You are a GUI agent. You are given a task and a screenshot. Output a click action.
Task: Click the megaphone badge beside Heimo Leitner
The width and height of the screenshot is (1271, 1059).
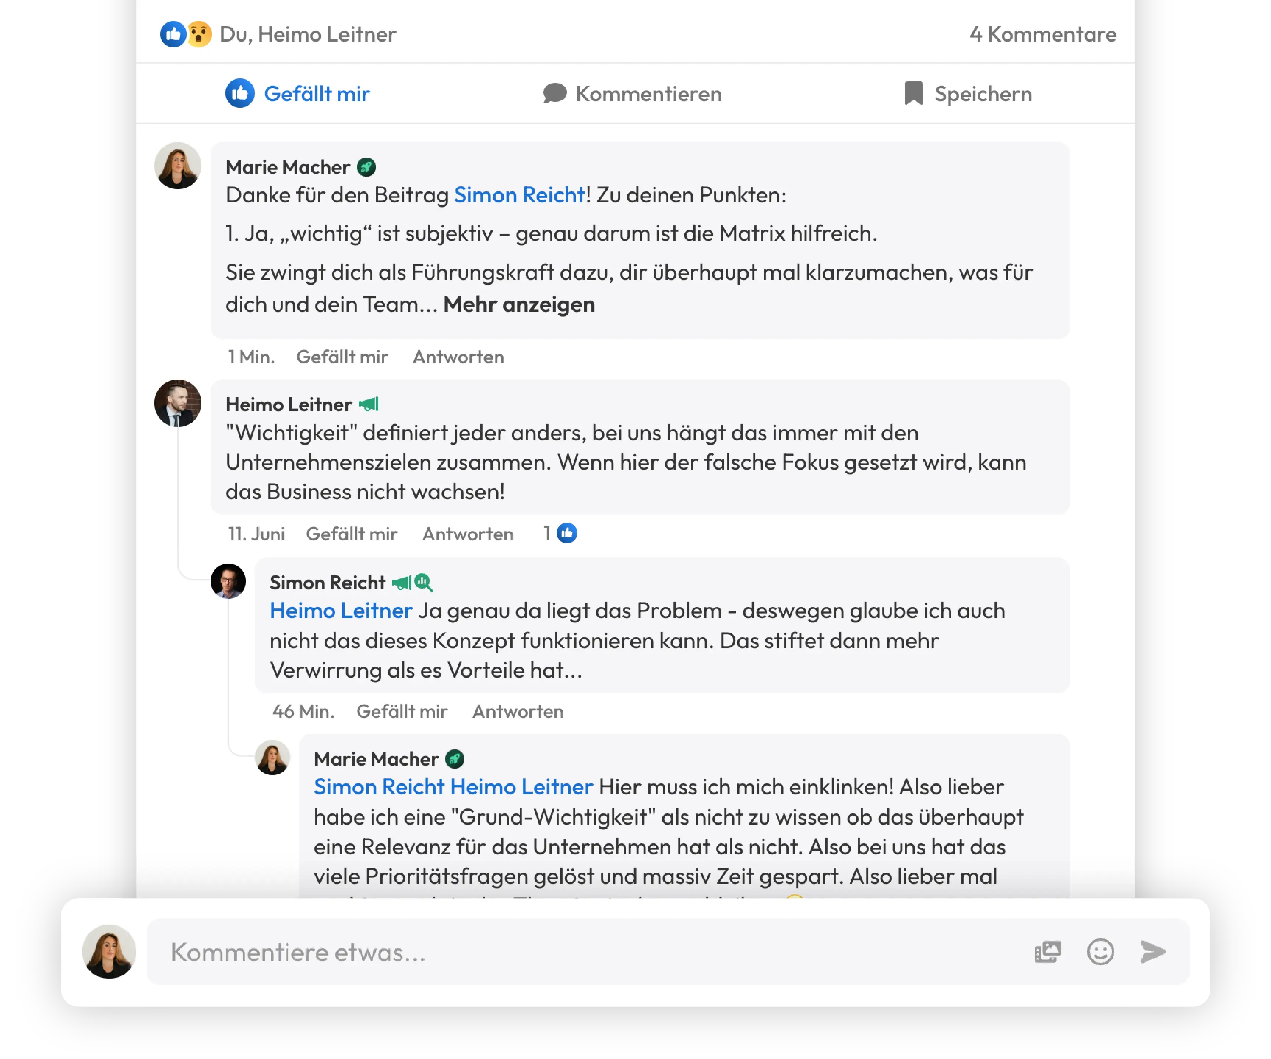369,404
